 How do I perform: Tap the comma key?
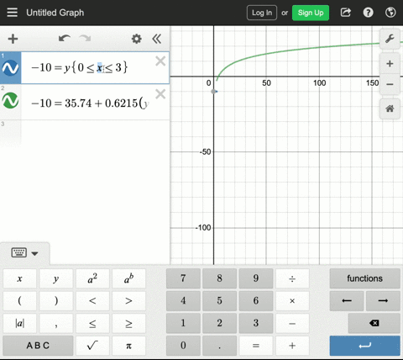tap(56, 323)
